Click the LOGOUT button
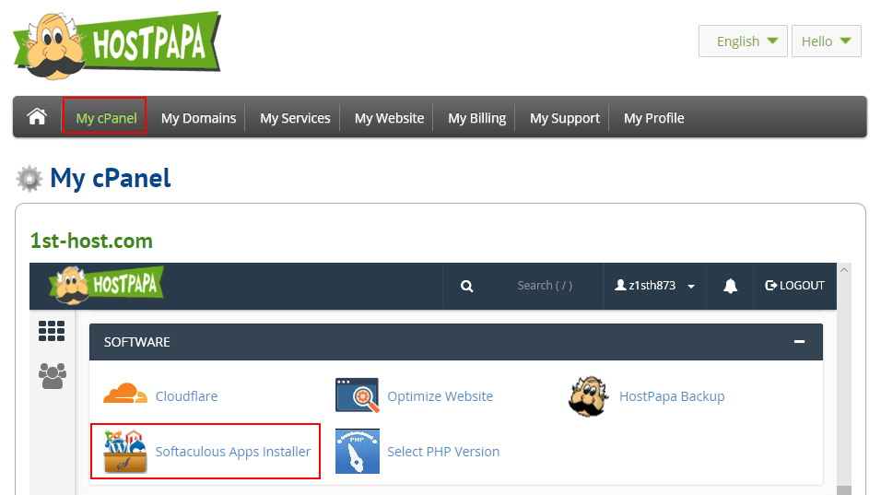Viewport: 881px width, 495px height. (x=794, y=286)
